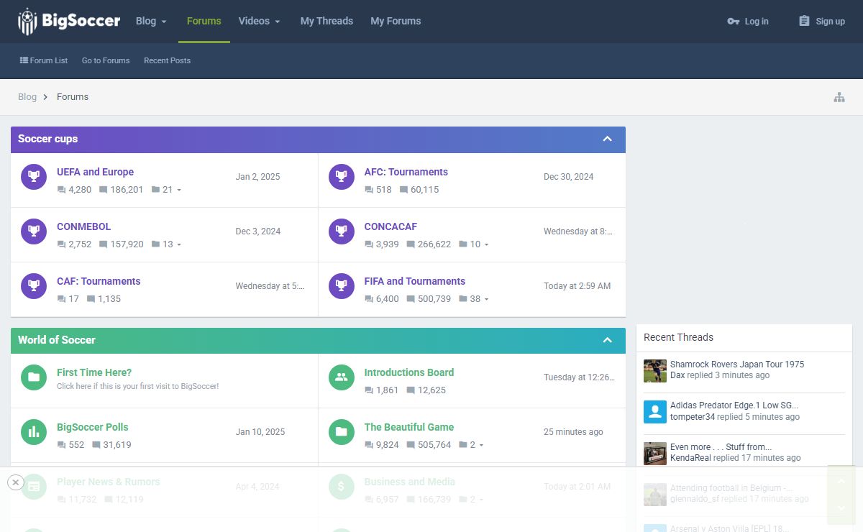
Task: Open Shamrock Rovers Japan Tour 1975 thread
Action: pyautogui.click(x=737, y=364)
